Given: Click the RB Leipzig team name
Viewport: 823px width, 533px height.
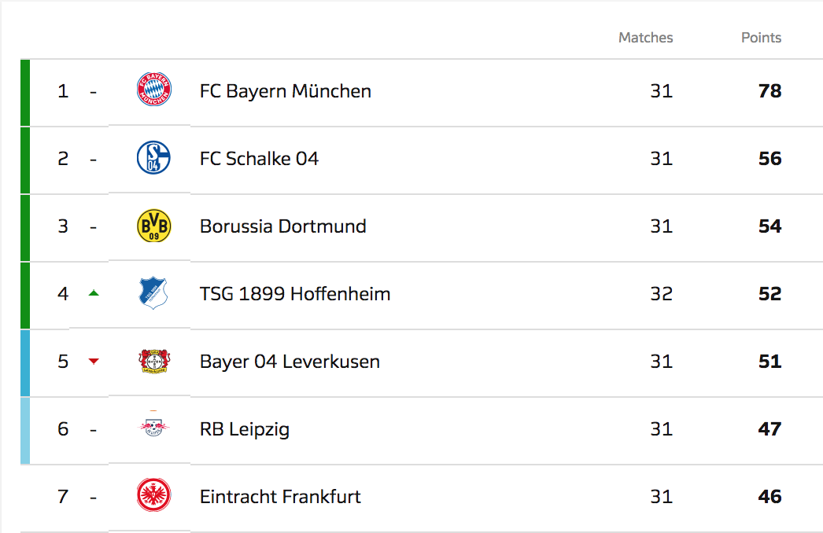Looking at the screenshot, I should (245, 429).
